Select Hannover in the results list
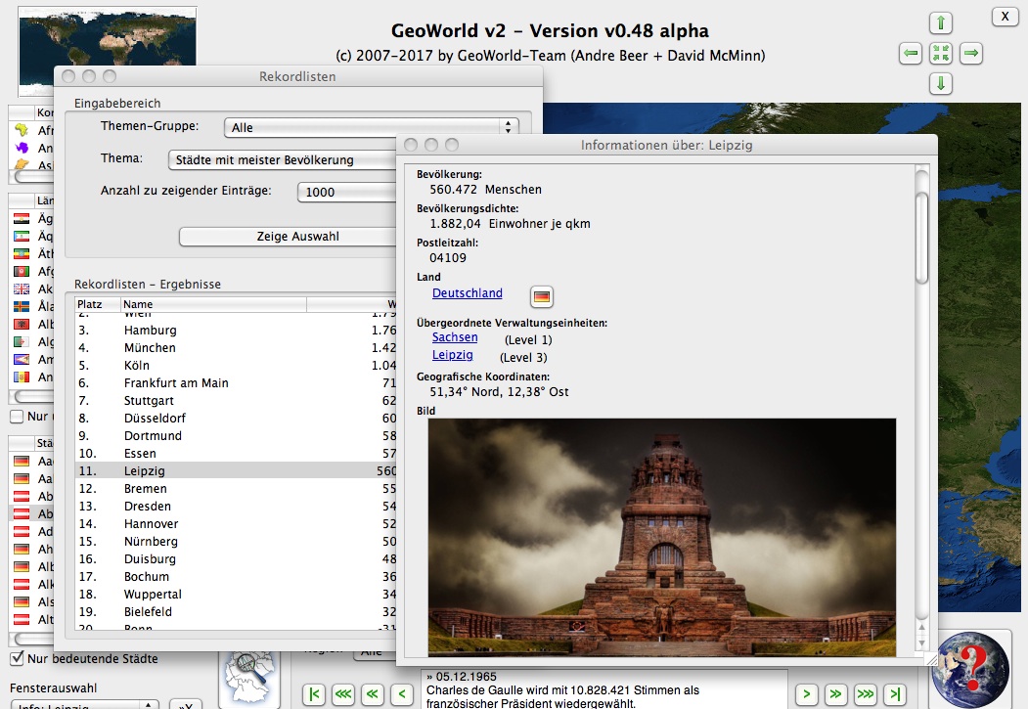Screen dimensions: 1028x709 (236, 523)
